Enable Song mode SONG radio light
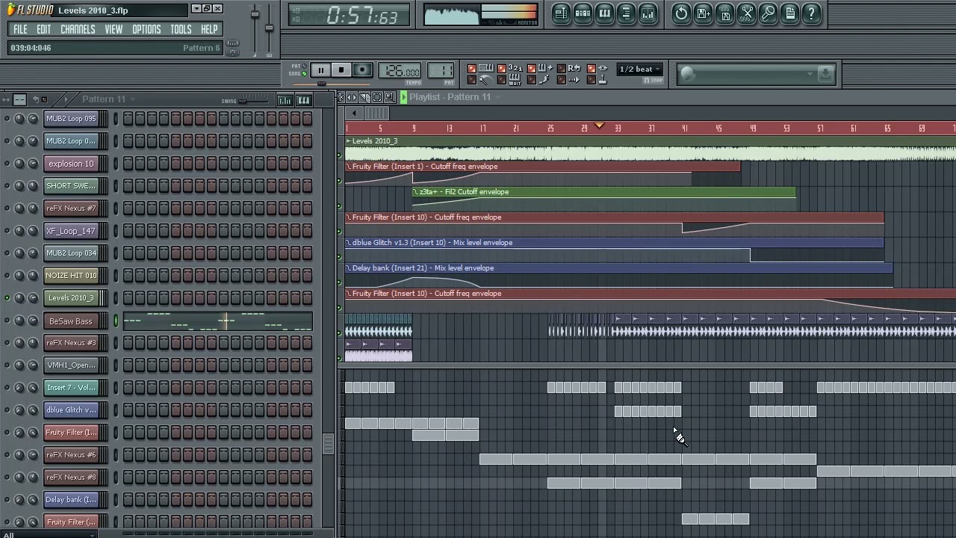Image resolution: width=956 pixels, height=538 pixels. pyautogui.click(x=305, y=73)
